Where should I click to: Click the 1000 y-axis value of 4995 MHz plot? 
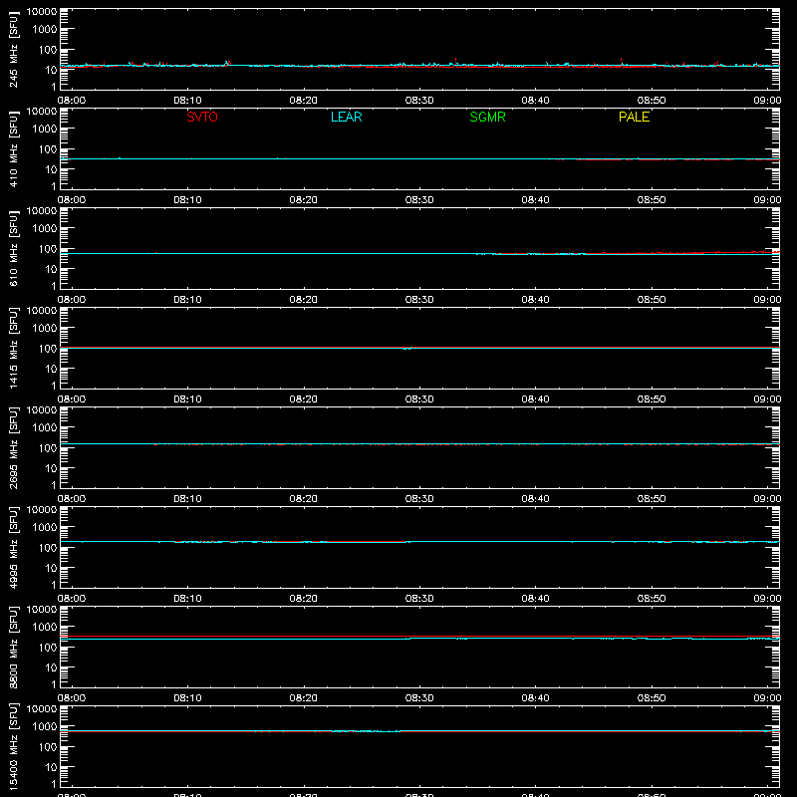(45, 528)
